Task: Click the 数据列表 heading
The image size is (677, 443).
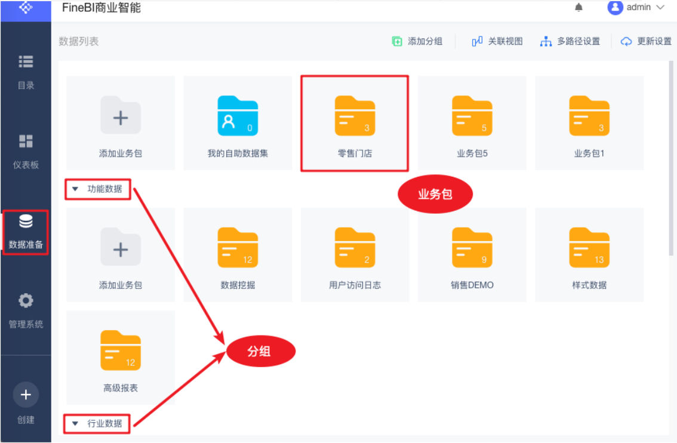Action: (x=79, y=41)
